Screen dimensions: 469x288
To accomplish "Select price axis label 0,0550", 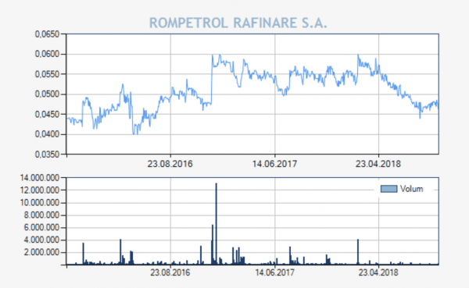I will (x=47, y=74).
